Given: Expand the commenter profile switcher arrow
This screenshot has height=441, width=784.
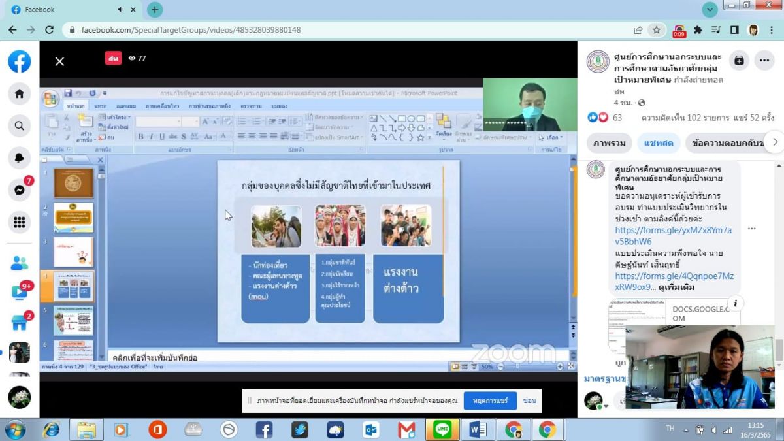Looking at the screenshot, I should click(x=606, y=406).
